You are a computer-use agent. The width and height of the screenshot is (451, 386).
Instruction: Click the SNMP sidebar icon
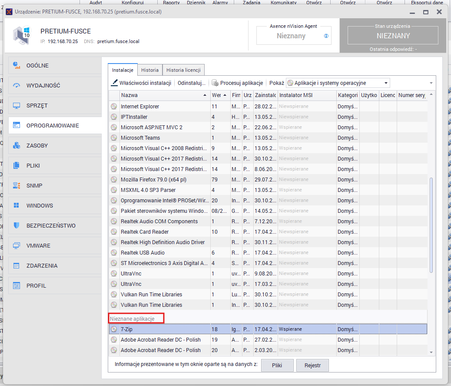pyautogui.click(x=17, y=185)
